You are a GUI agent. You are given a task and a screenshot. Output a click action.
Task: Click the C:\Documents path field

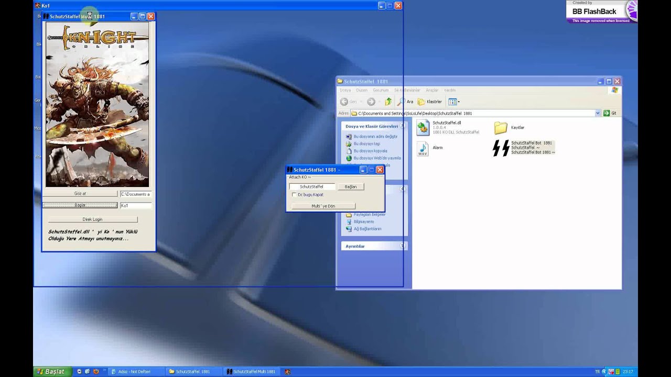tap(136, 194)
